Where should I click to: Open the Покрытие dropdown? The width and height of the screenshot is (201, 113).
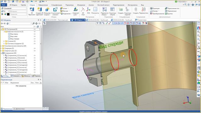pyautogui.click(x=18, y=14)
